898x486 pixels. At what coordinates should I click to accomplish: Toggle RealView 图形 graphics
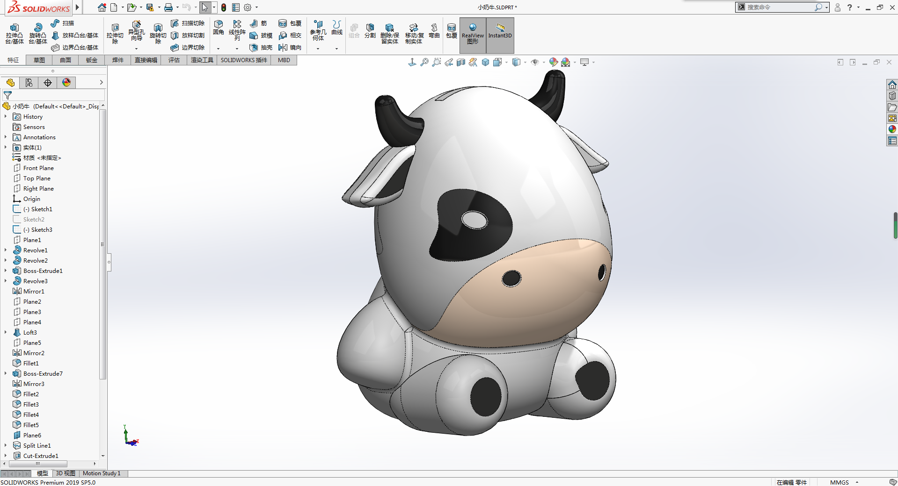473,35
